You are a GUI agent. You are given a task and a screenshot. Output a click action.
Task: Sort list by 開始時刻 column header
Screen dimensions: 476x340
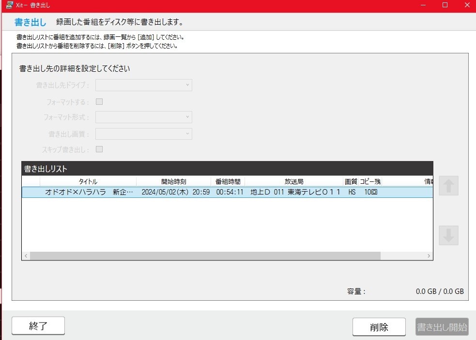[174, 181]
